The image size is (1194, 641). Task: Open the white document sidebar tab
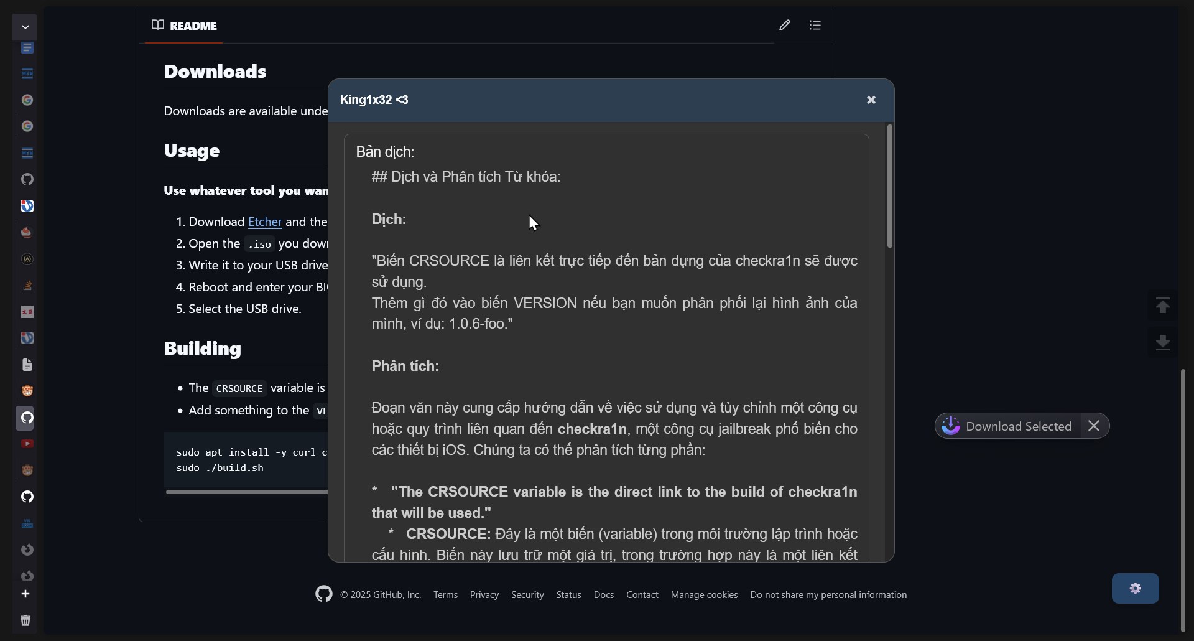pyautogui.click(x=27, y=365)
